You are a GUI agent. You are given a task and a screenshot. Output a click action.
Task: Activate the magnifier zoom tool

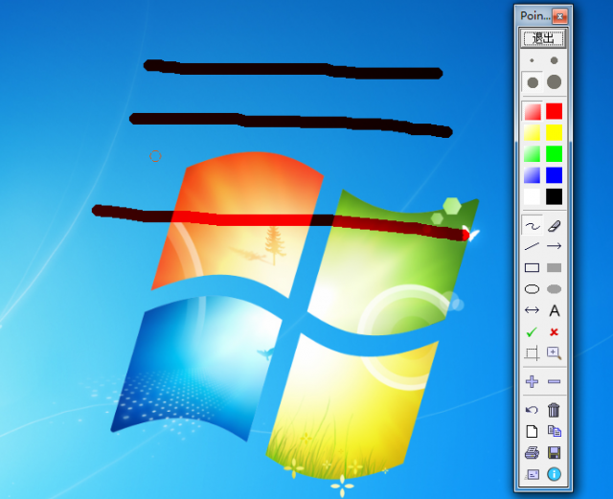(x=554, y=353)
